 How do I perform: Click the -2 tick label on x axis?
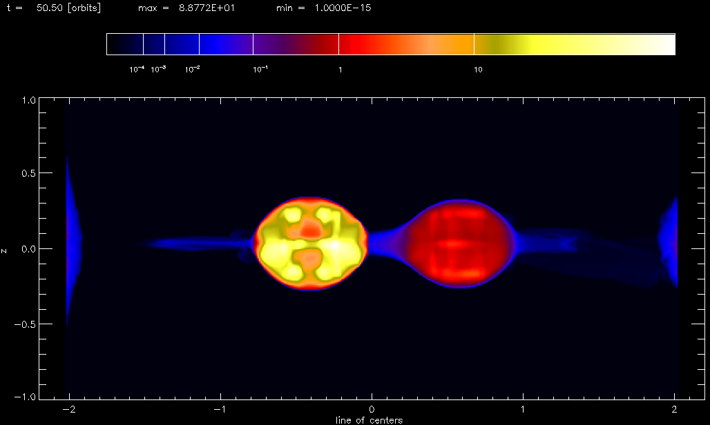tap(69, 410)
